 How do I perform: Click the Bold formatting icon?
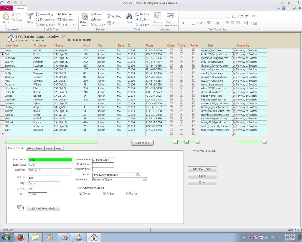click(x=182, y=23)
